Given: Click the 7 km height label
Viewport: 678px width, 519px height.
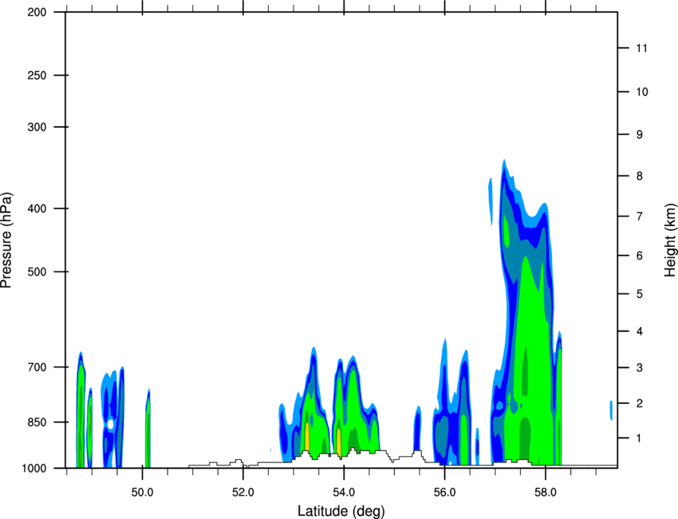Looking at the screenshot, I should pyautogui.click(x=640, y=216).
